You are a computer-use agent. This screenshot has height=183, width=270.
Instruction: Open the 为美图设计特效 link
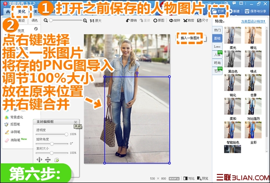pyautogui.click(x=253, y=22)
